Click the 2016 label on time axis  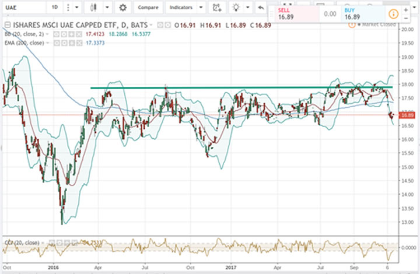pos(53,268)
